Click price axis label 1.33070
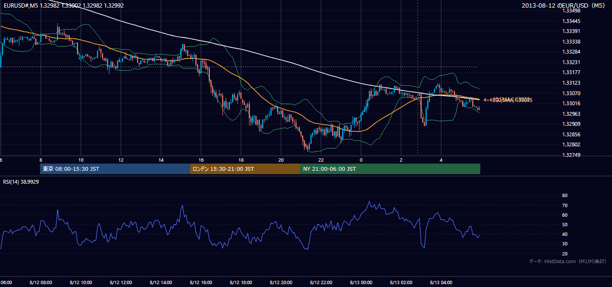This screenshot has width=612, height=287. (x=572, y=93)
